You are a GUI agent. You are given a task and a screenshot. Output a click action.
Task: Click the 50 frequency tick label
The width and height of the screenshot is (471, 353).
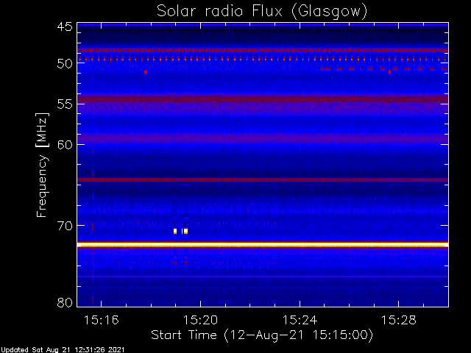(x=65, y=64)
